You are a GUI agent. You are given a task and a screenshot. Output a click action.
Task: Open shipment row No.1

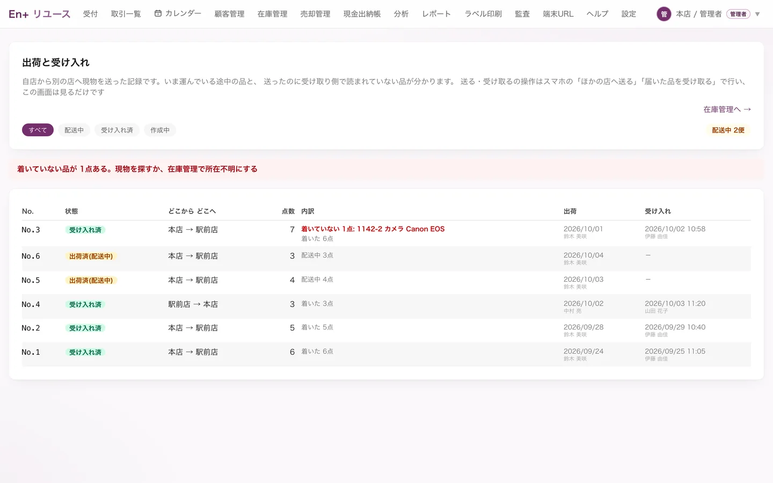(386, 354)
